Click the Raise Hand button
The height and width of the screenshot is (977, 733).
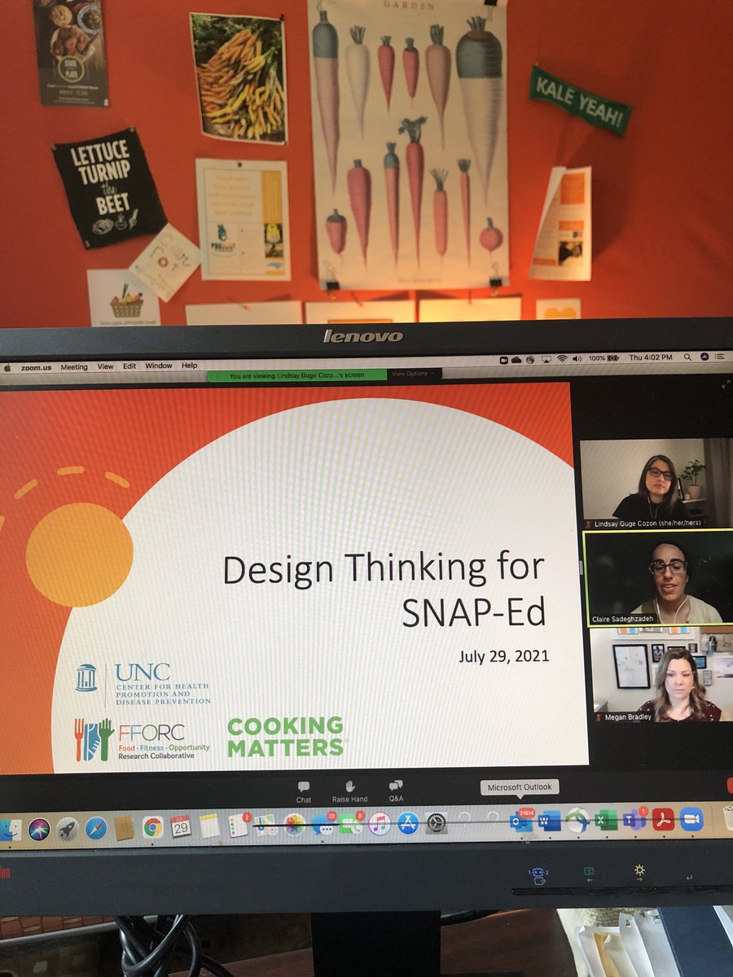pos(349,791)
